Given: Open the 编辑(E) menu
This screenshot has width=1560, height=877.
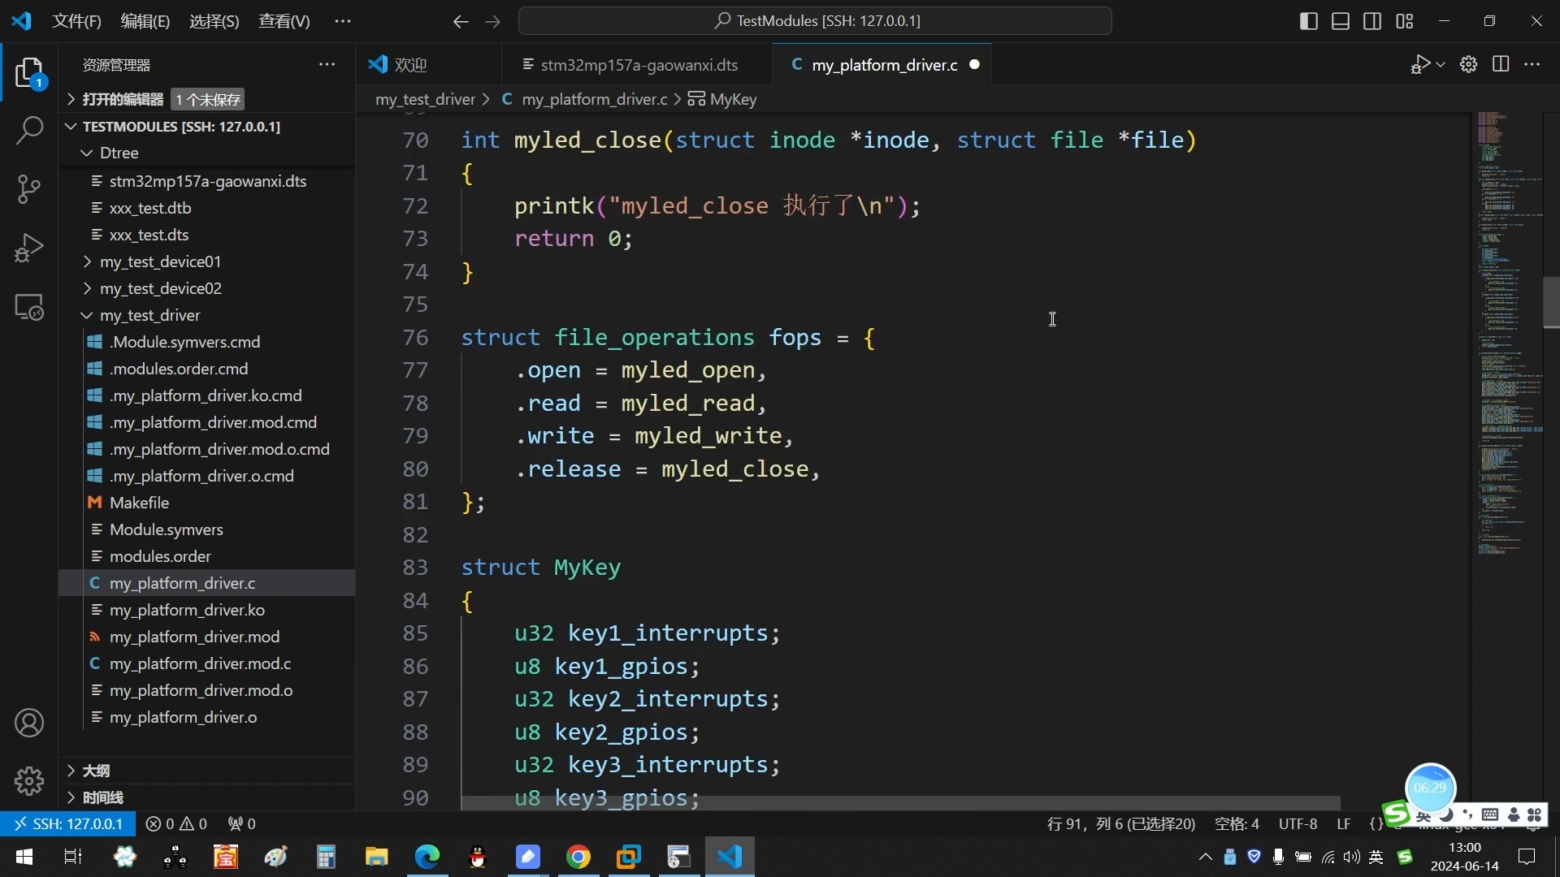Looking at the screenshot, I should (x=145, y=21).
